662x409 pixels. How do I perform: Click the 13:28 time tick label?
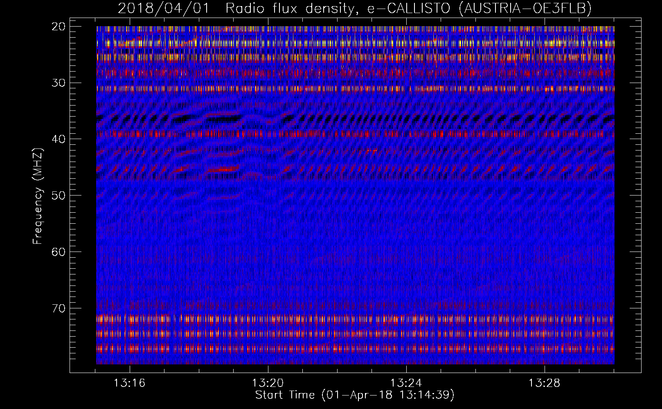(x=544, y=383)
